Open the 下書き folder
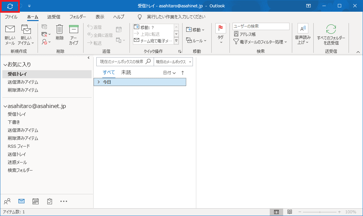 [x=14, y=122]
